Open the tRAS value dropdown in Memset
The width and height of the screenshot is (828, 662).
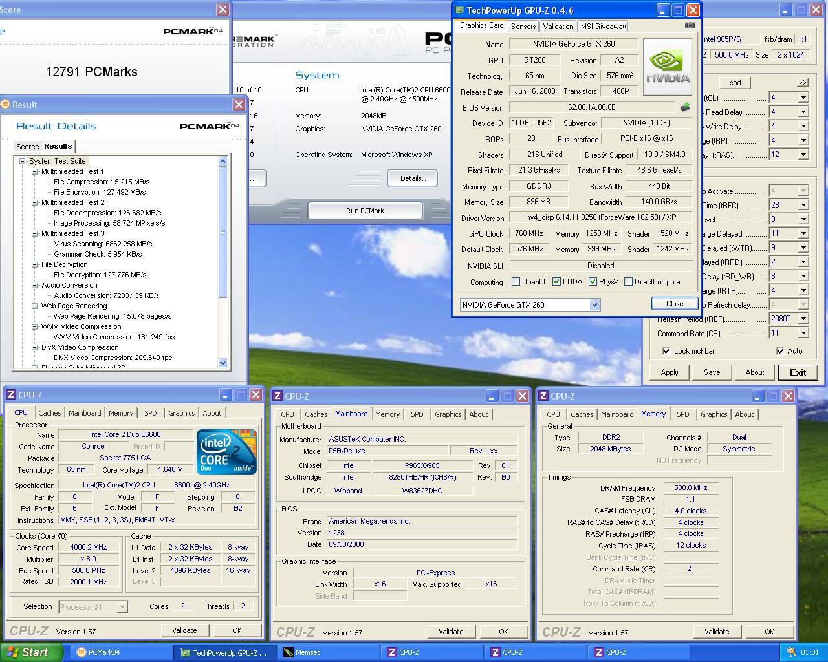(803, 155)
